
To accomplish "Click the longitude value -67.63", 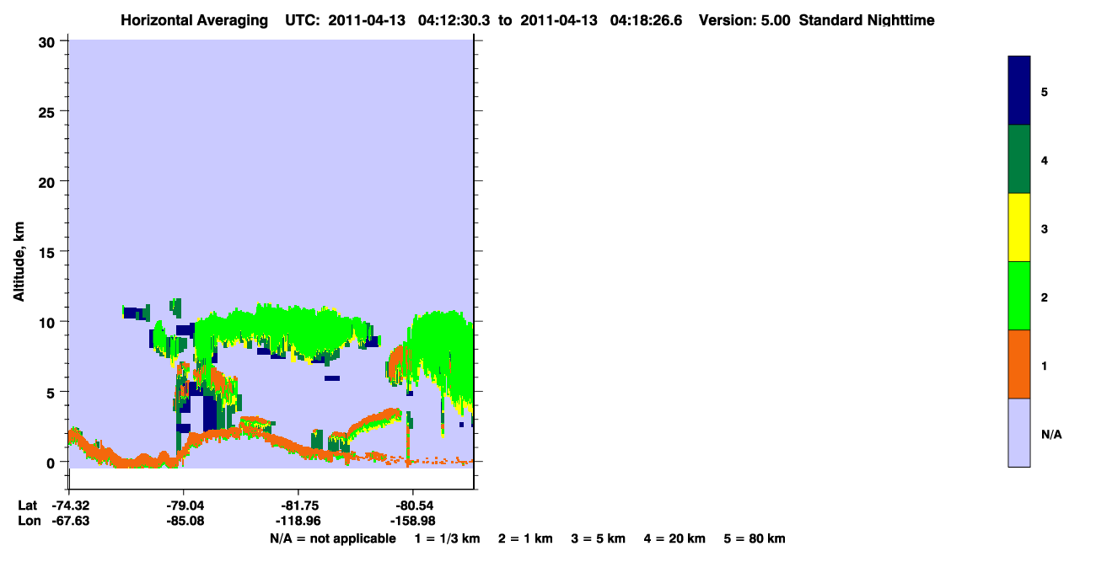I will [70, 521].
